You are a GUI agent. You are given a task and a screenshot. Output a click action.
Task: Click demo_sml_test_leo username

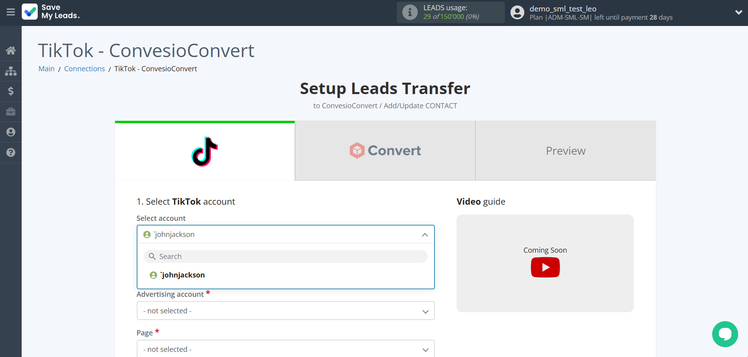562,9
